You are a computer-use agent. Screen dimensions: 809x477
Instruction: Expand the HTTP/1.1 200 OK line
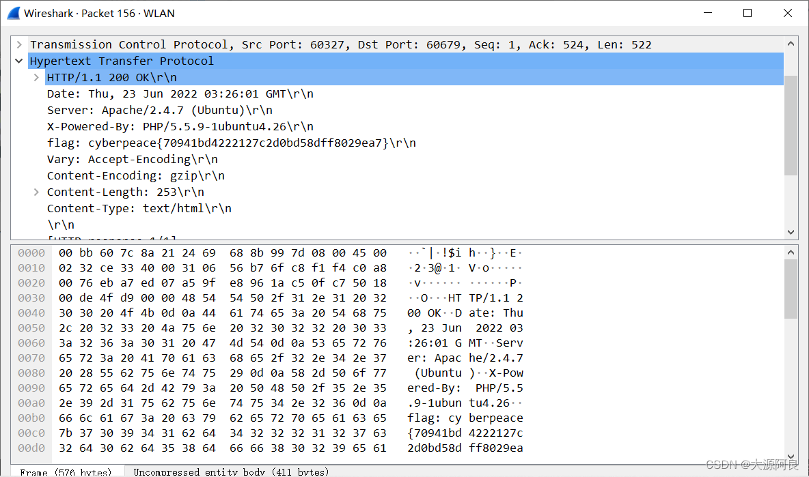pyautogui.click(x=36, y=77)
